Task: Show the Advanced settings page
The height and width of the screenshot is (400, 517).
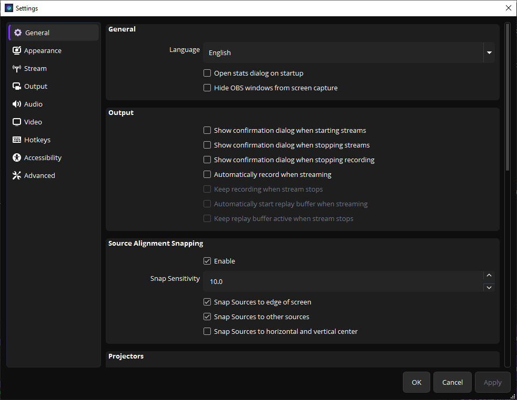Action: point(54,175)
